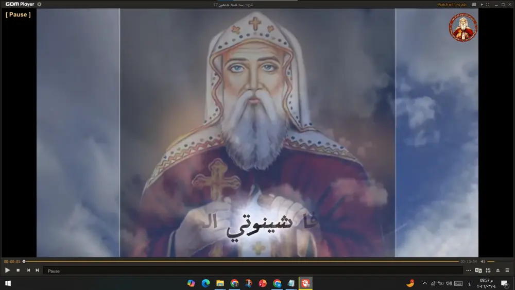Show the playlist panel icon
Screen dimensions: 515x290
tap(507, 270)
